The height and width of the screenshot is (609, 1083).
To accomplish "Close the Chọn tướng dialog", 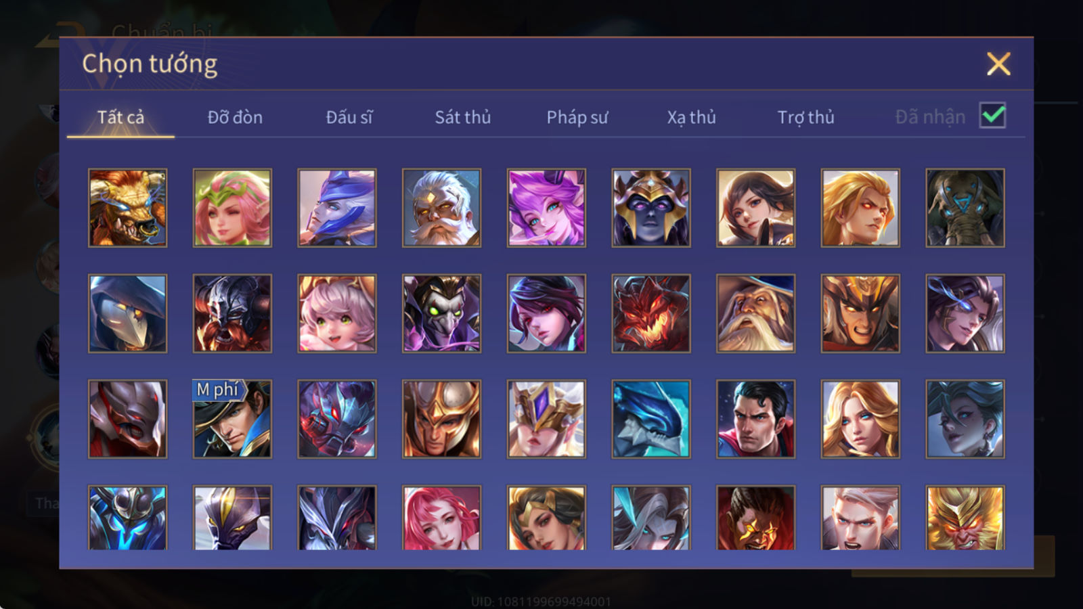I will click(x=998, y=64).
